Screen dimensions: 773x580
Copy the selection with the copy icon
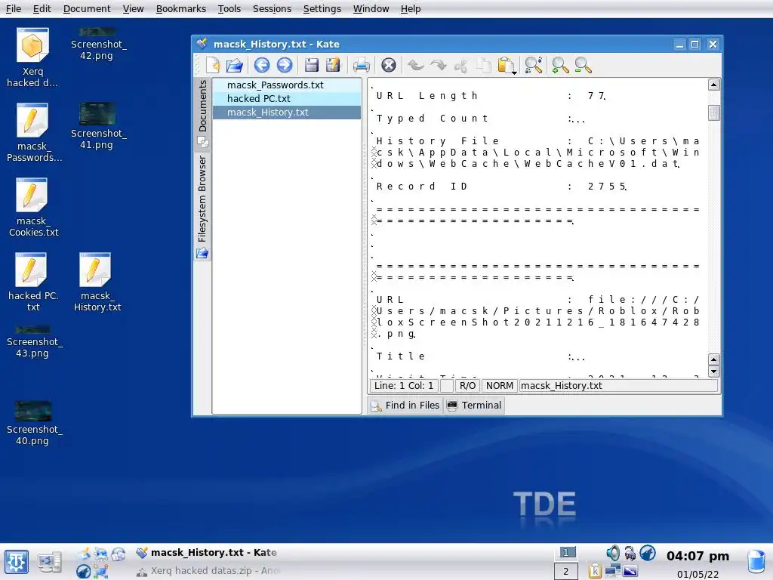tap(484, 65)
